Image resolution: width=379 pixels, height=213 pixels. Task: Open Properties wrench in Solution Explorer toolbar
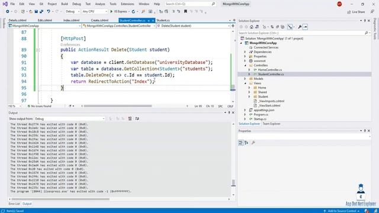(x=300, y=27)
